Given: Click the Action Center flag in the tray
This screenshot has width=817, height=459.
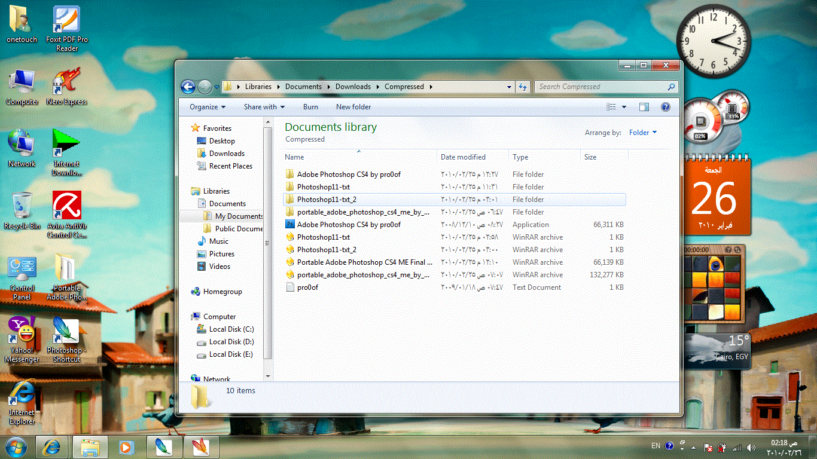Looking at the screenshot, I should (x=708, y=447).
